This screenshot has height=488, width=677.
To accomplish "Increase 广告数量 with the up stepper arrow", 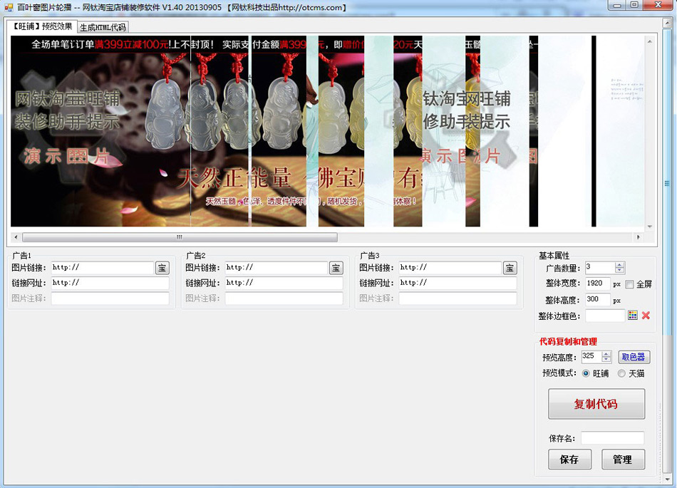I will [620, 265].
